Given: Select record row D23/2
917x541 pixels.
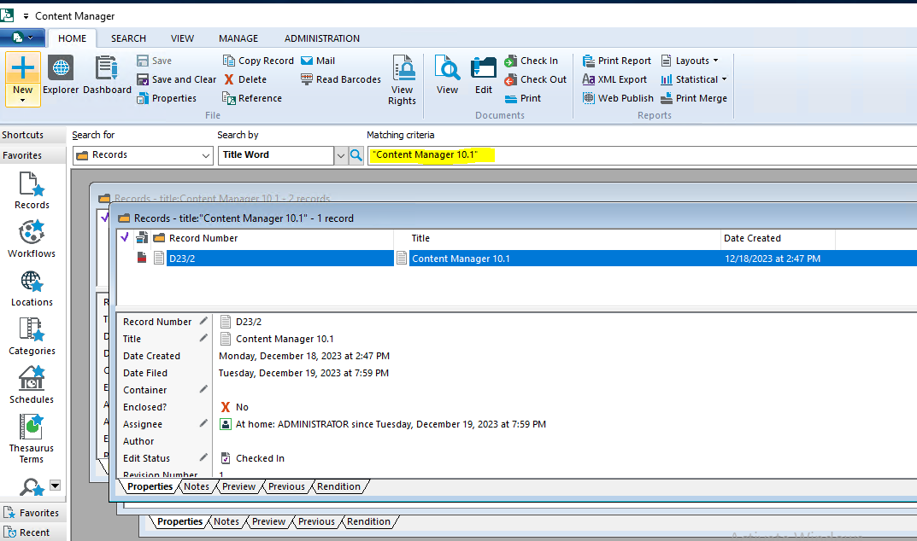Looking at the screenshot, I should coord(517,259).
